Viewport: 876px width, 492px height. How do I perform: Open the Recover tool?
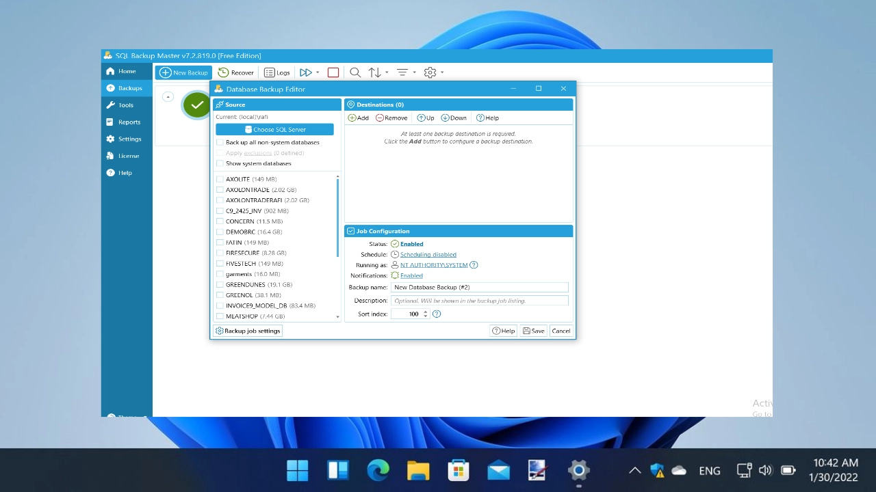(x=236, y=72)
